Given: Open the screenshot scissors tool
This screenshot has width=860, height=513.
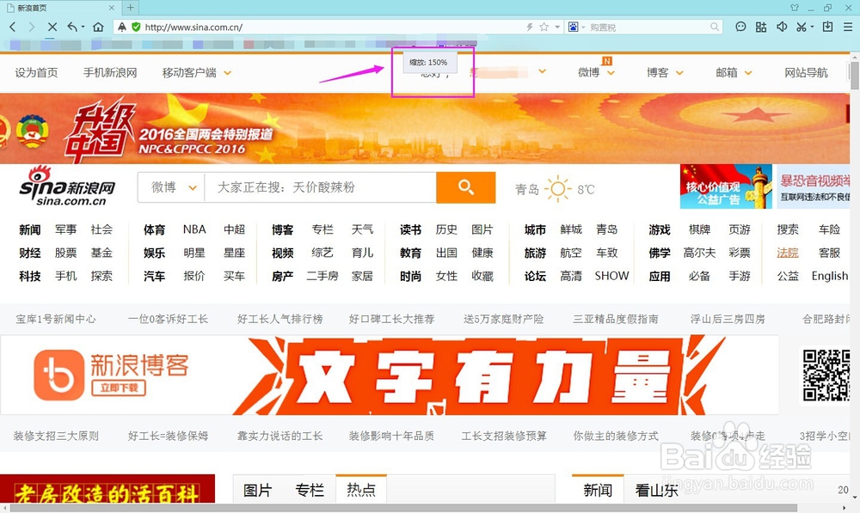Looking at the screenshot, I should tap(801, 27).
